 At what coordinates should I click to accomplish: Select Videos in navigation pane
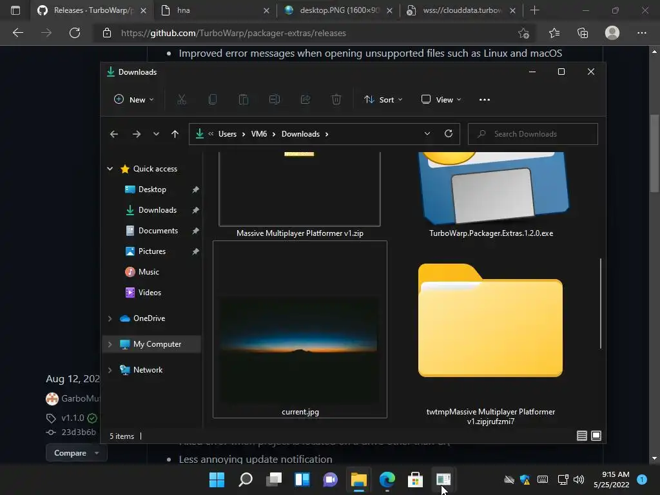[x=150, y=293]
